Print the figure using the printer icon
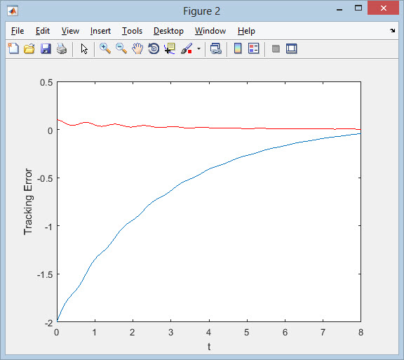Viewport: 404px width, 360px height. 62,48
